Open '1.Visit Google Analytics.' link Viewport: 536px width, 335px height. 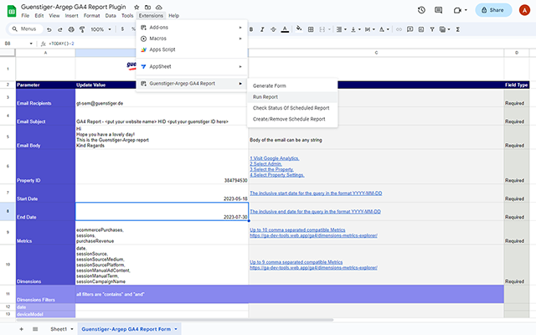pos(275,158)
